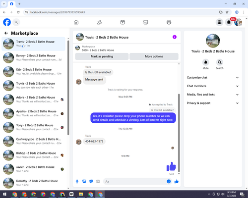Image resolution: width=248 pixels, height=198 pixels.
Task: Open the File Explorer taskbar icon
Action: pos(81,194)
